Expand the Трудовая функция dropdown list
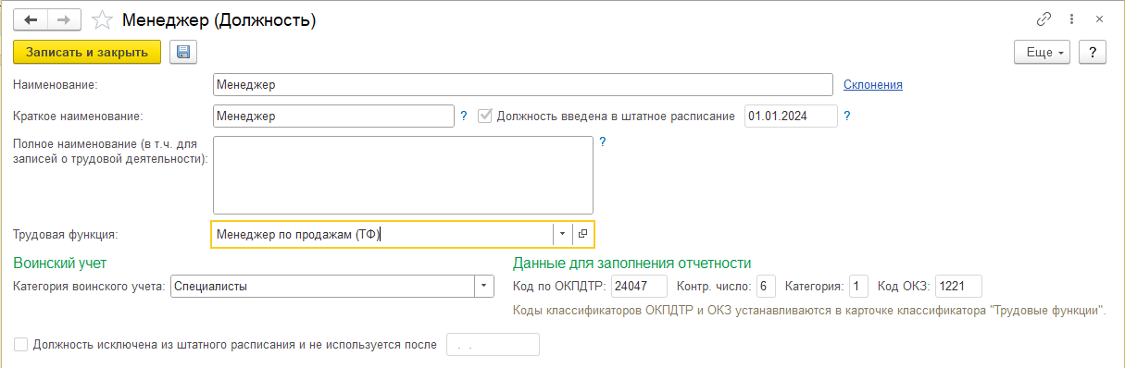The width and height of the screenshot is (1125, 368). (x=562, y=234)
